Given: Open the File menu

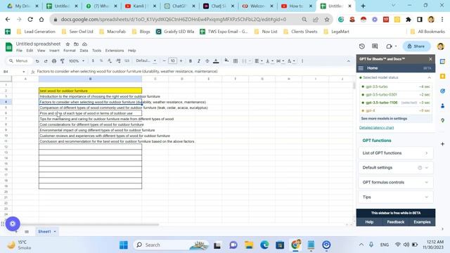Looking at the screenshot, I should (x=19, y=51).
